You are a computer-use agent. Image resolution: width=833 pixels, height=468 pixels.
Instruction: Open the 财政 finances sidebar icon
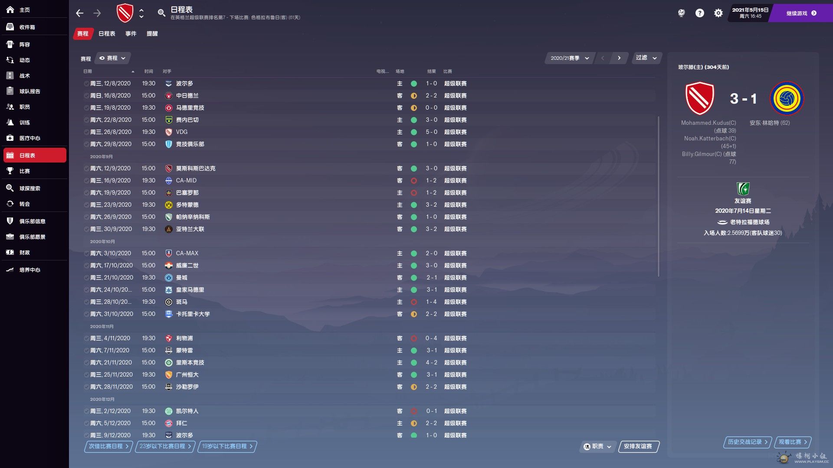(10, 252)
